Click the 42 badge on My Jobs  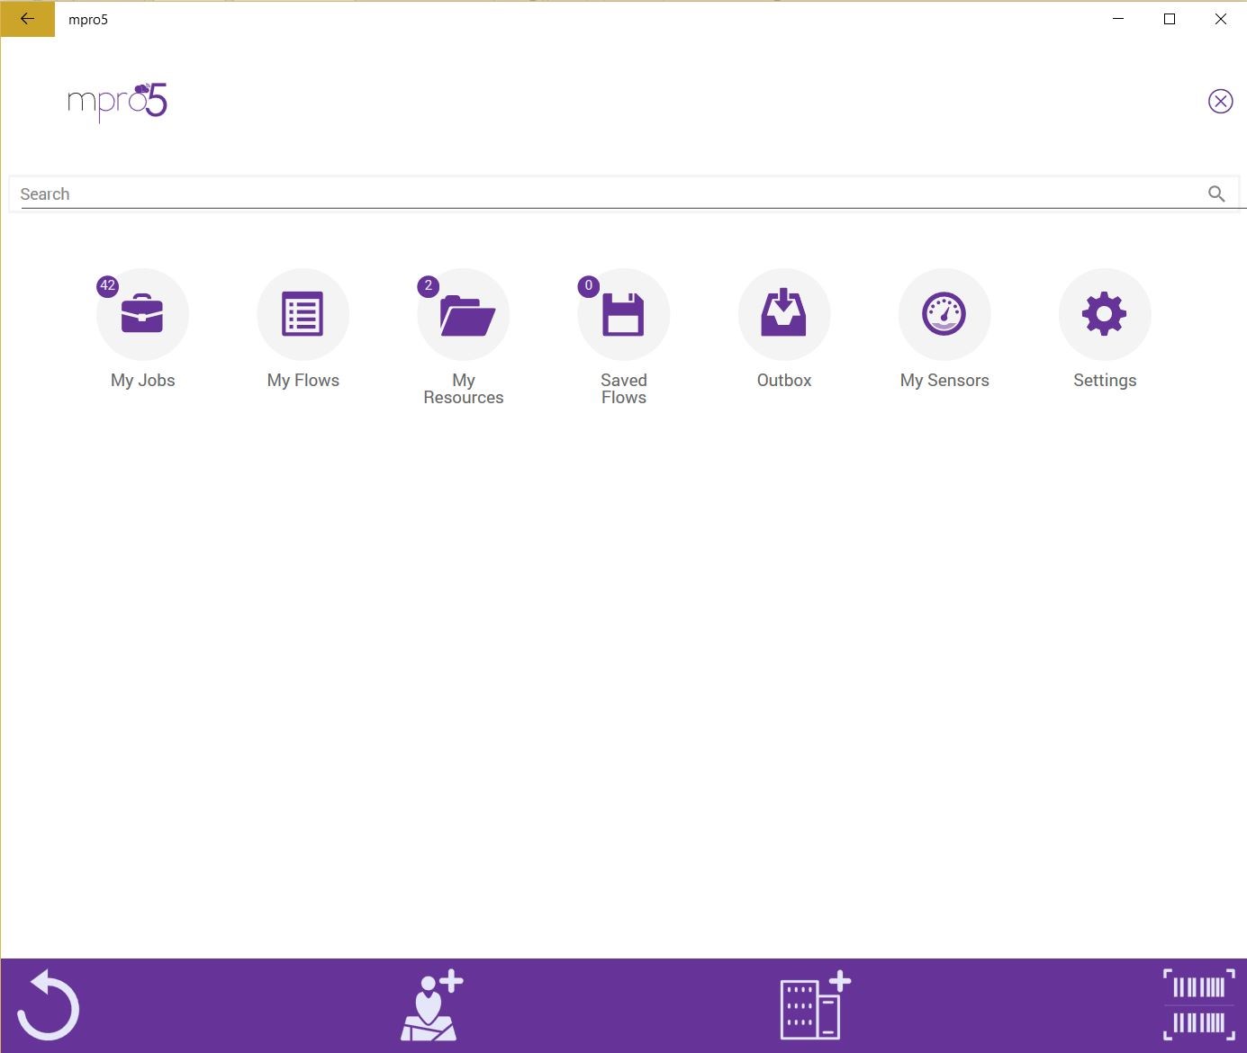(x=108, y=286)
